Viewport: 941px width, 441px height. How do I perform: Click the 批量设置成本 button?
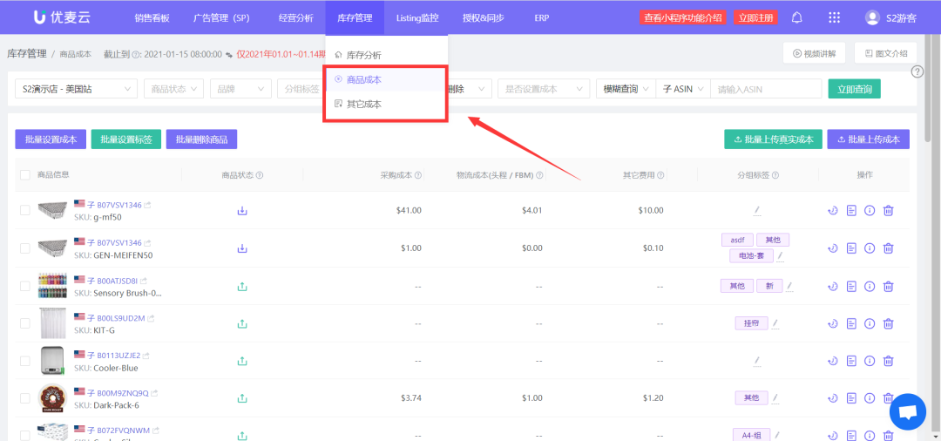tap(51, 139)
